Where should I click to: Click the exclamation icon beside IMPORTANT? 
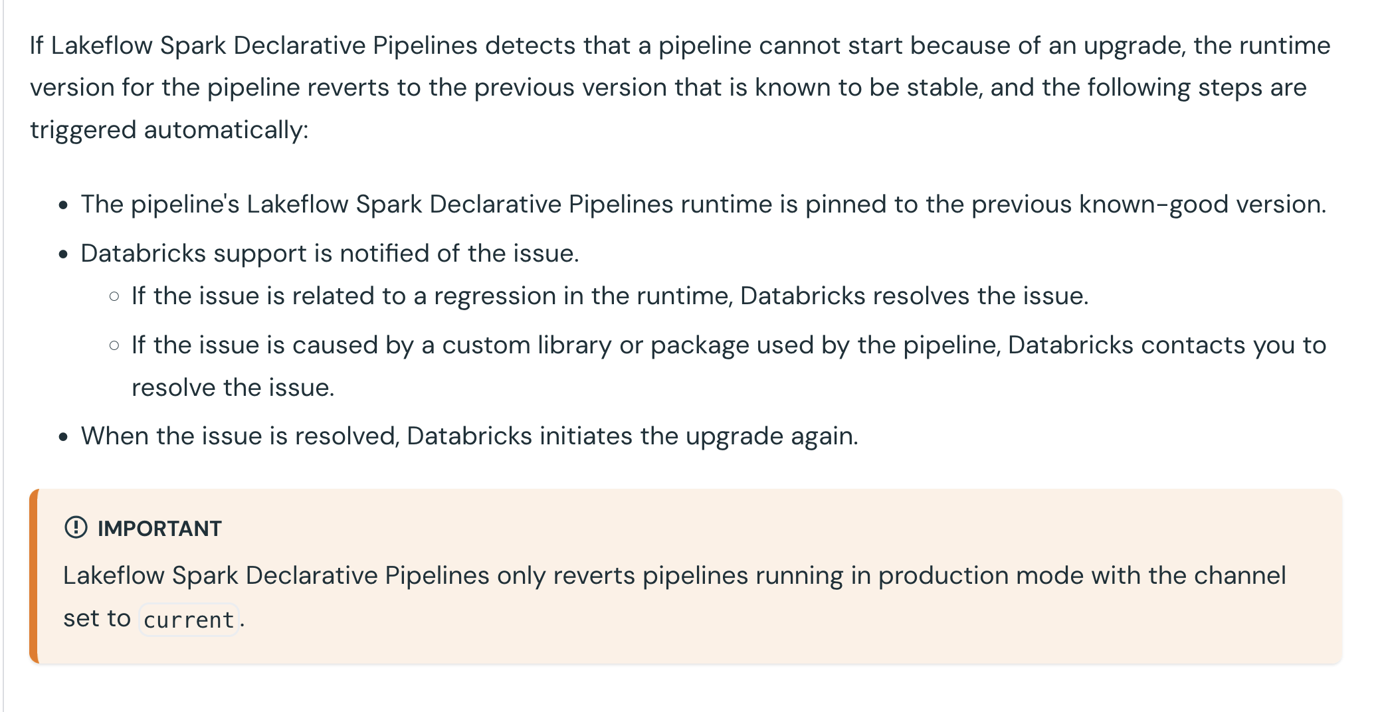coord(76,527)
